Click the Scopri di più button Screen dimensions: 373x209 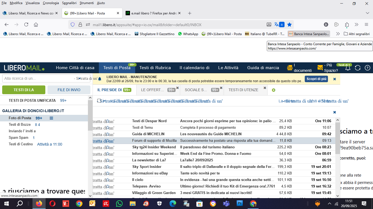(x=316, y=79)
